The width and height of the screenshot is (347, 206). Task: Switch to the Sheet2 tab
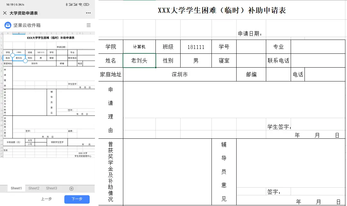coord(33,188)
